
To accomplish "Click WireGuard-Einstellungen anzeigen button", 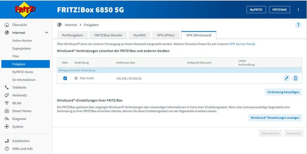I will (275, 118).
